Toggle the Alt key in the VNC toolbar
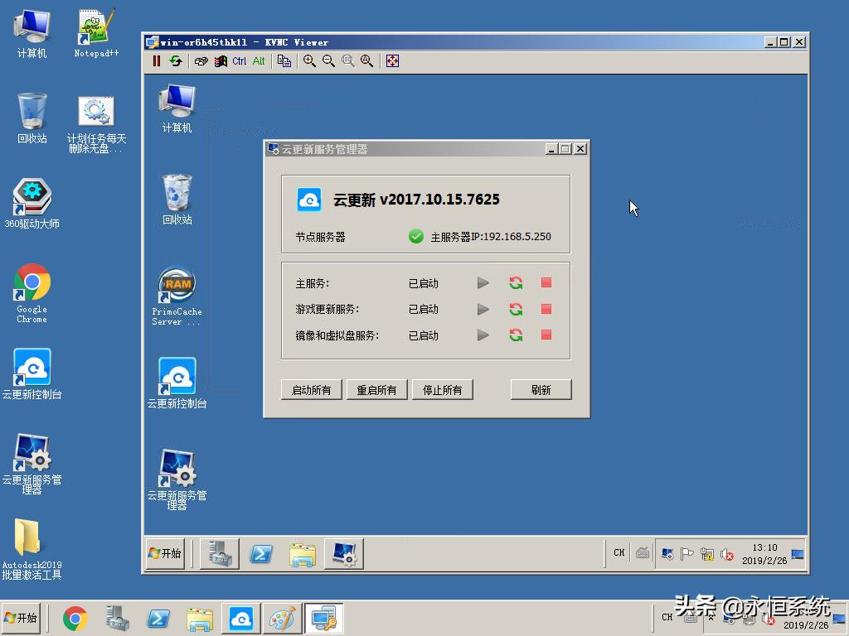The height and width of the screenshot is (636, 849). click(257, 60)
